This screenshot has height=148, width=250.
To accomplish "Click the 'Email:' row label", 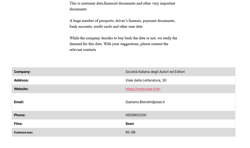I will (x=19, y=102).
